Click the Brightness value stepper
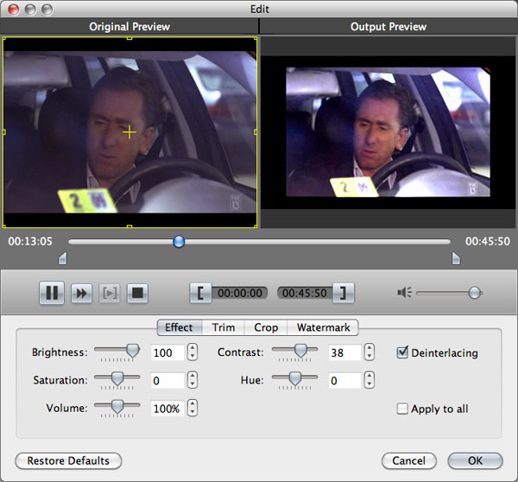This screenshot has height=482, width=518. [x=193, y=352]
